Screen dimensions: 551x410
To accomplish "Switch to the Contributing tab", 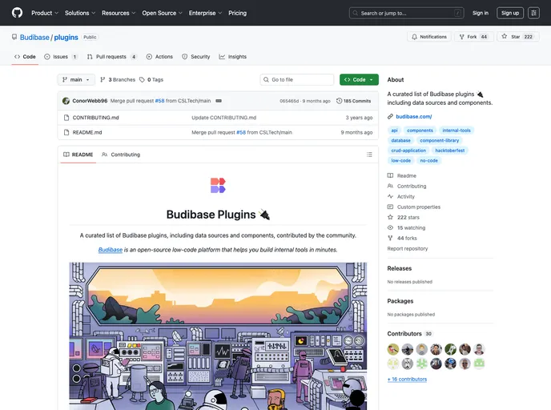I will pyautogui.click(x=121, y=155).
